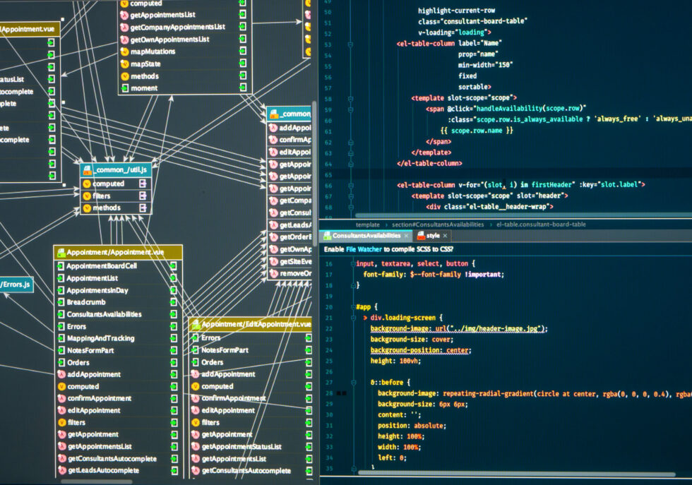The height and width of the screenshot is (485, 692).
Task: Click the AppointmentsInDay component icon
Action: point(61,290)
